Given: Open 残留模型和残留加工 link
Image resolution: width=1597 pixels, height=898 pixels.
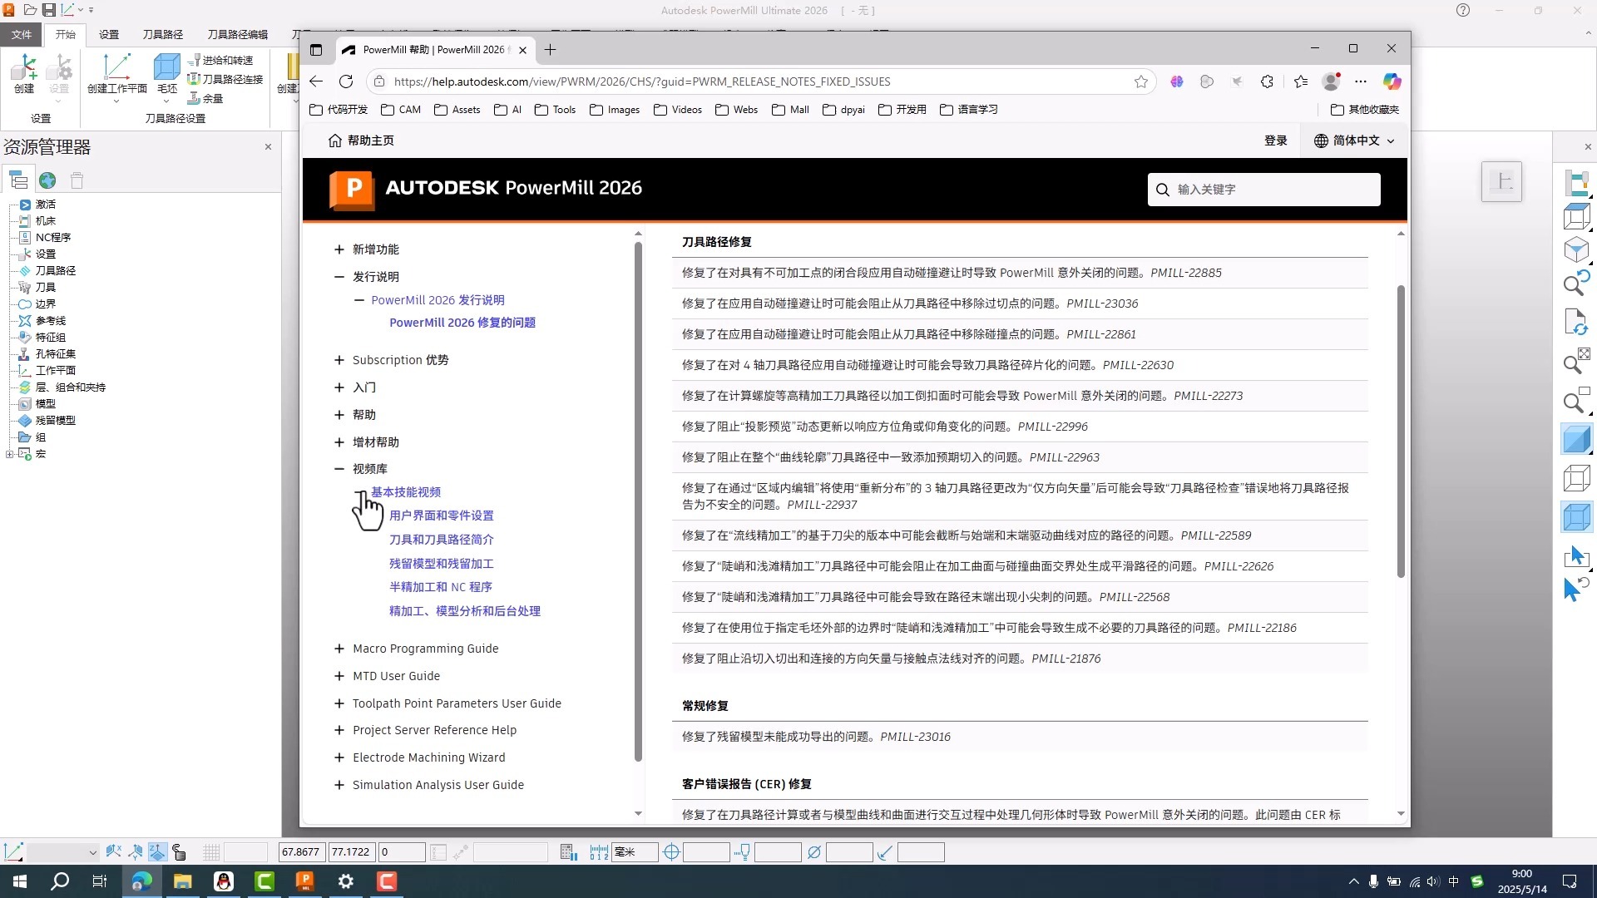Looking at the screenshot, I should [441, 564].
